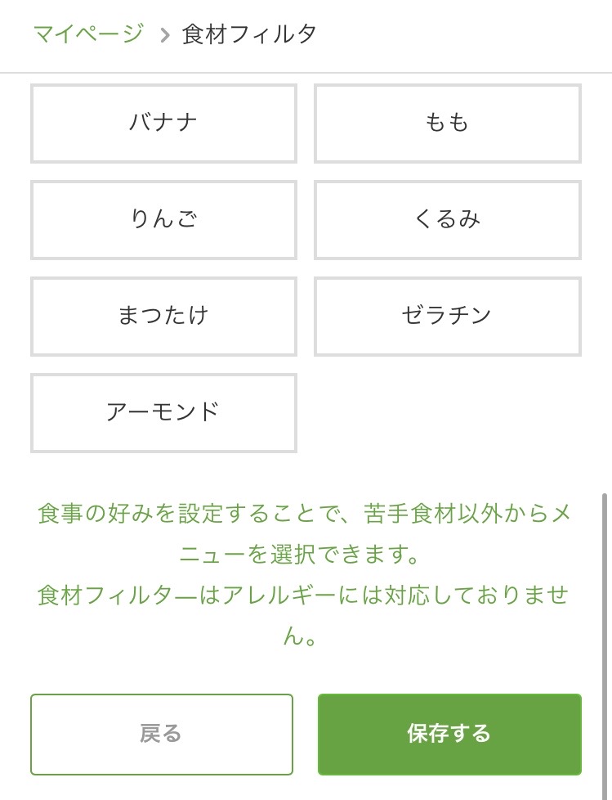Screen dimensions: 612x800
Task: Toggle the アーモンド ingredient filter
Action: 163,413
